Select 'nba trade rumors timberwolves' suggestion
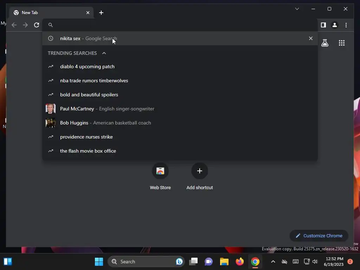The image size is (360, 270). 180,81
